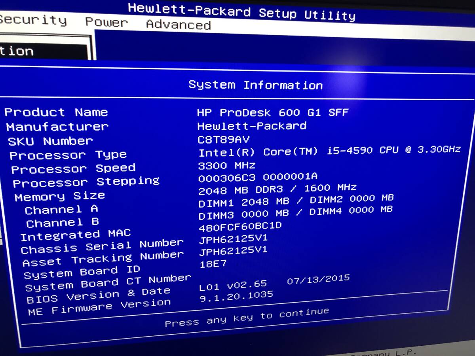
Task: Select the Processor Type label
Action: pyautogui.click(x=68, y=155)
